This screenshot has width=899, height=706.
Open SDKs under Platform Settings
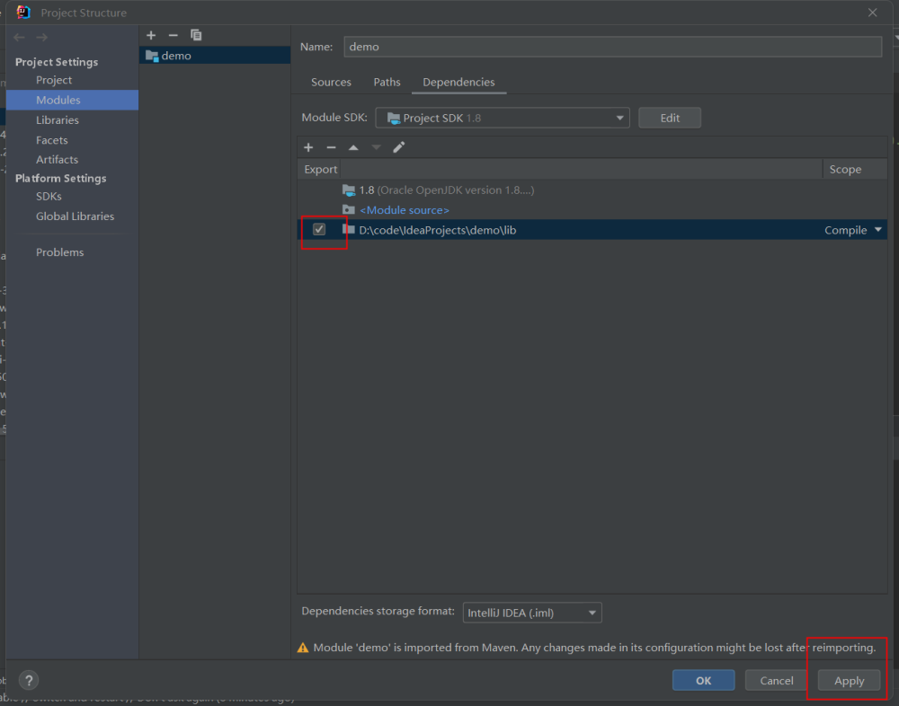click(x=49, y=196)
